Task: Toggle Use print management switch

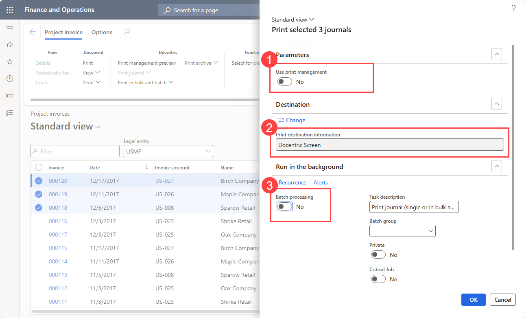Action: 284,82
